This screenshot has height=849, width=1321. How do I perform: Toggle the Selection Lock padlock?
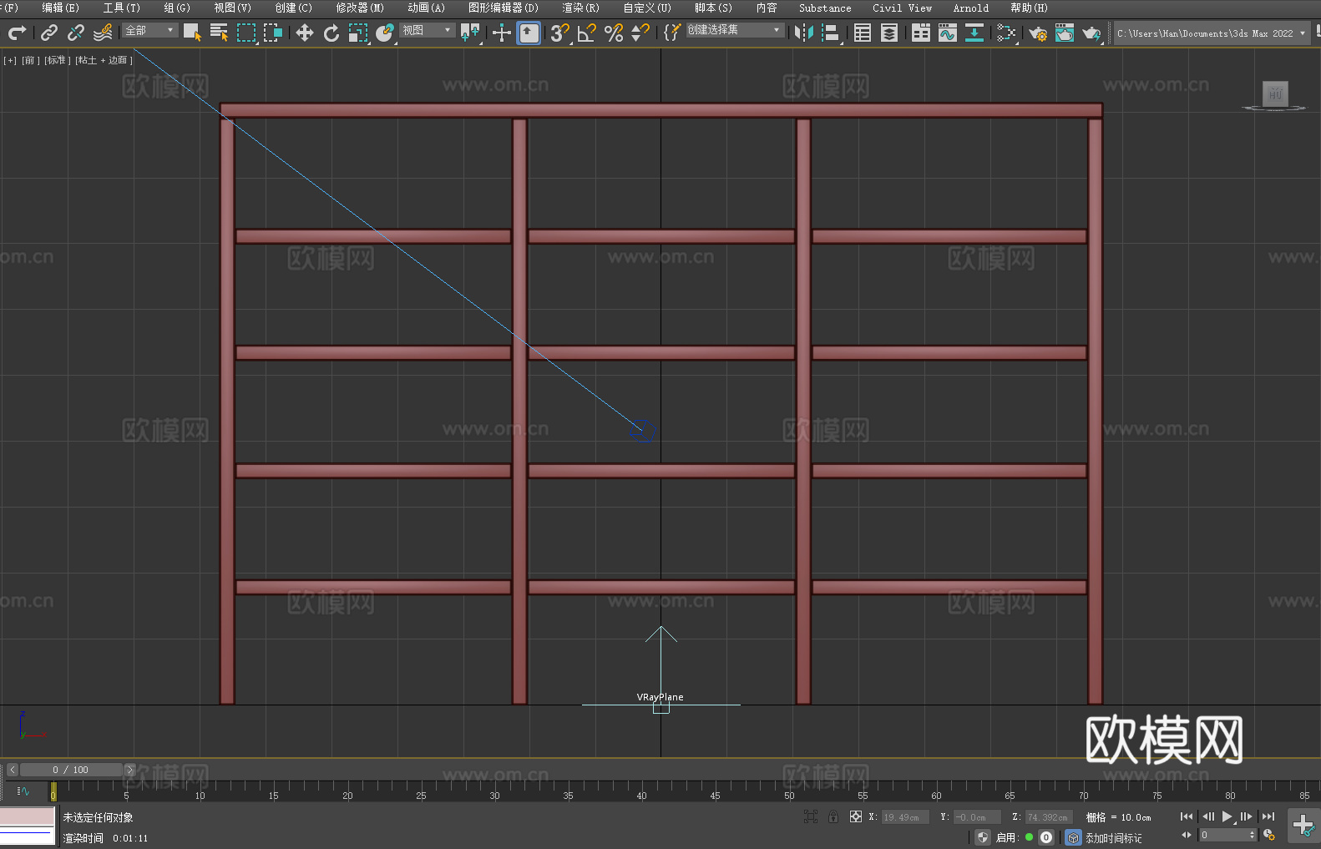(x=833, y=816)
